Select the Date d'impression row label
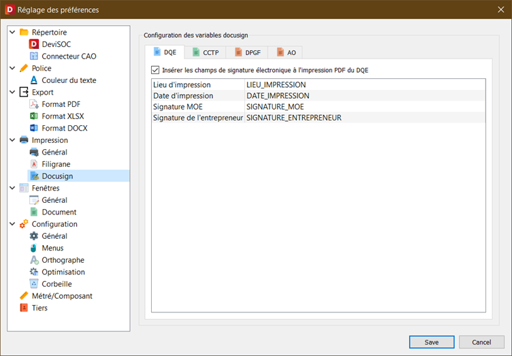 (183, 95)
